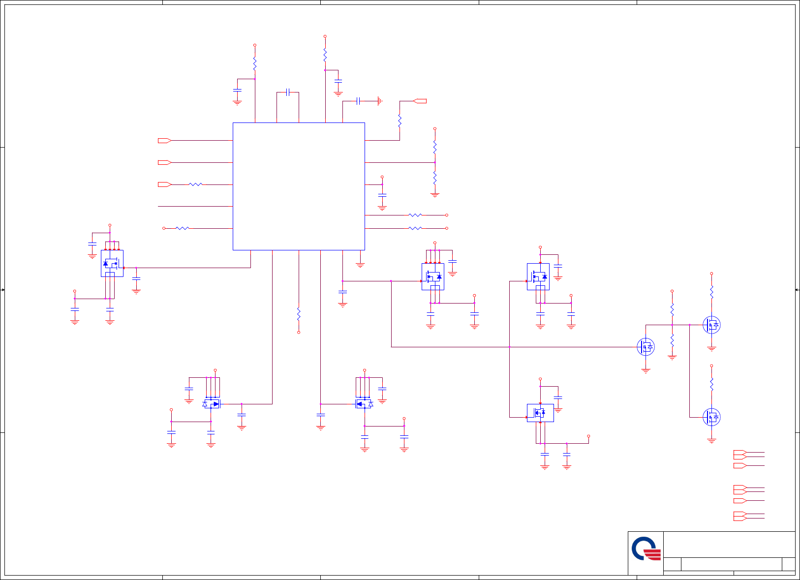Image resolution: width=800 pixels, height=580 pixels.
Task: Select the lower of two resistors on right IC outputs
Action: [x=415, y=228]
